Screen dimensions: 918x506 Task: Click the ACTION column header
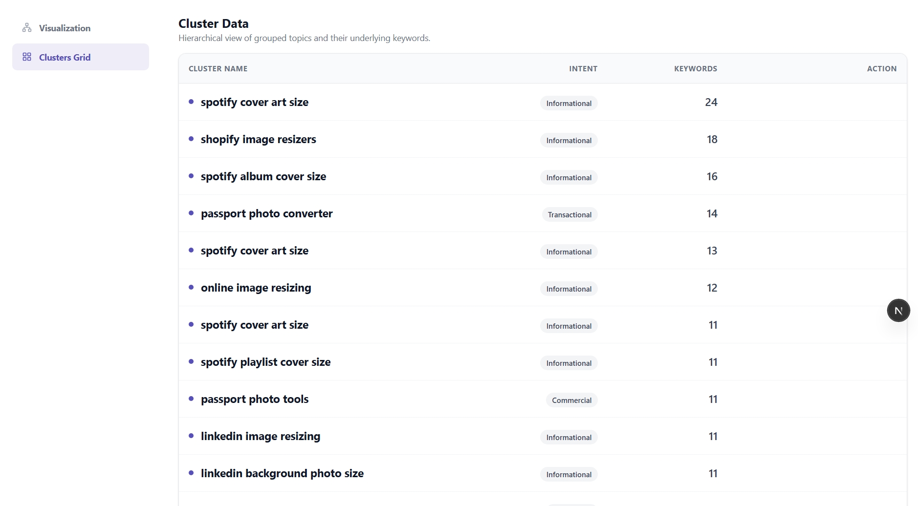coord(882,68)
